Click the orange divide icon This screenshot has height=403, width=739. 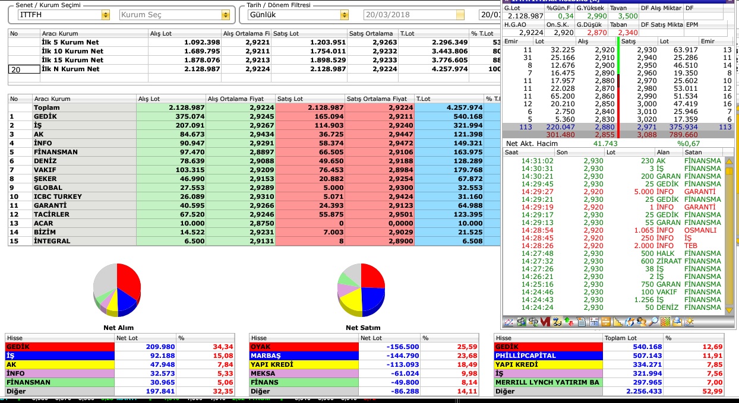tap(605, 322)
